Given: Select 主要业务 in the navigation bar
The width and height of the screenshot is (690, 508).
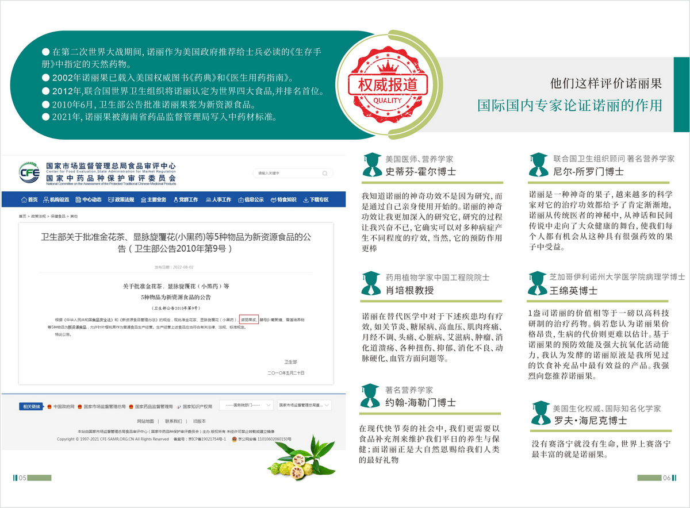Looking at the screenshot, I should (x=154, y=200).
